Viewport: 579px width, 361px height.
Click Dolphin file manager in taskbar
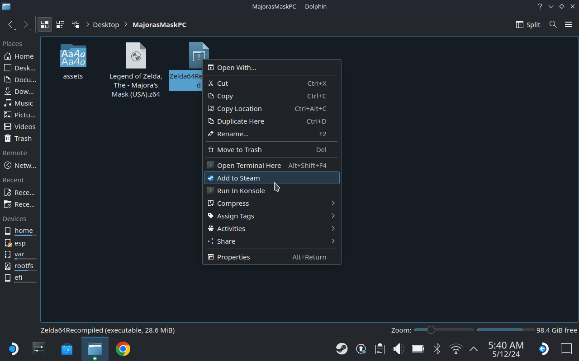click(x=95, y=349)
